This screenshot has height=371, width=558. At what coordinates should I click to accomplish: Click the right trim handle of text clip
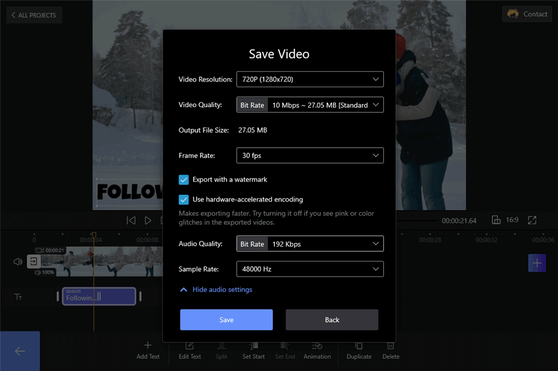click(141, 296)
